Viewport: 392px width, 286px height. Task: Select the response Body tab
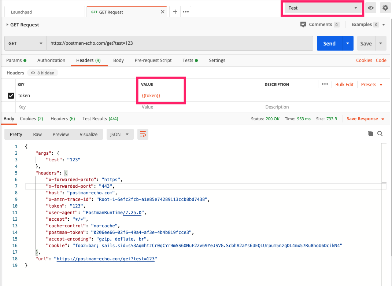(9, 118)
